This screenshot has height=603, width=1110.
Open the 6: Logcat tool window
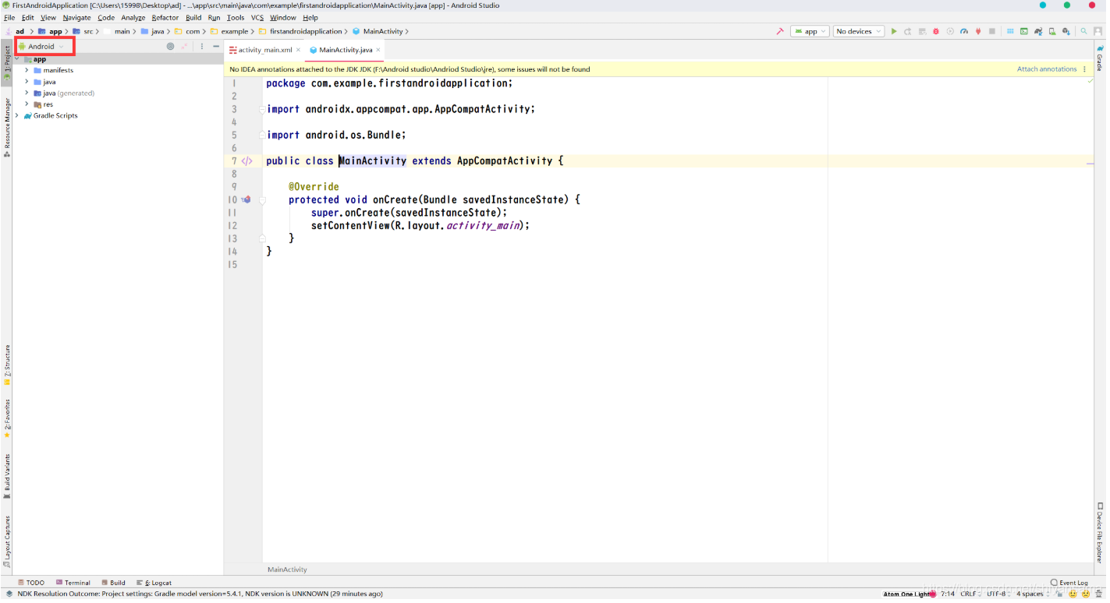click(x=154, y=583)
